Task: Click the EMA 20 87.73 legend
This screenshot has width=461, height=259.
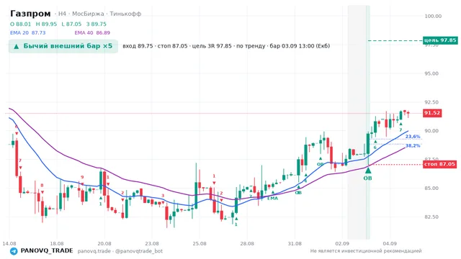Action: pos(27,33)
